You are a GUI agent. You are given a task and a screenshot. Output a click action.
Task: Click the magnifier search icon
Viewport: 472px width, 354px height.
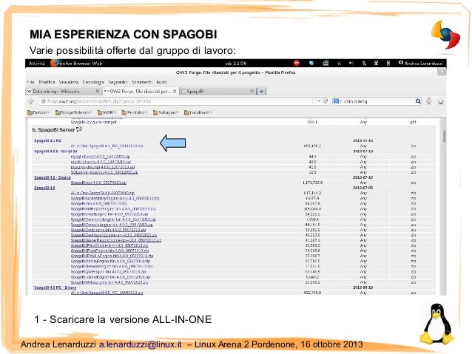418,101
